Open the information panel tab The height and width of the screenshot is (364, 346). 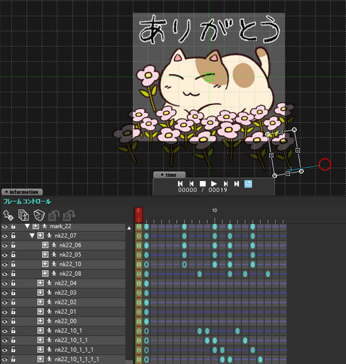coord(22,192)
